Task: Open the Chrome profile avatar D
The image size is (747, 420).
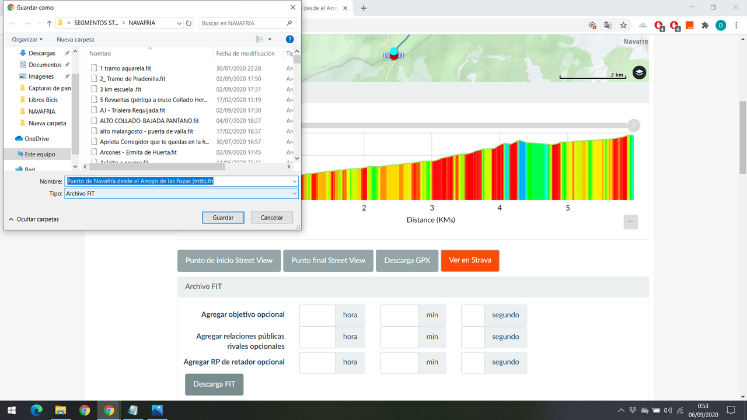Action: click(x=721, y=25)
